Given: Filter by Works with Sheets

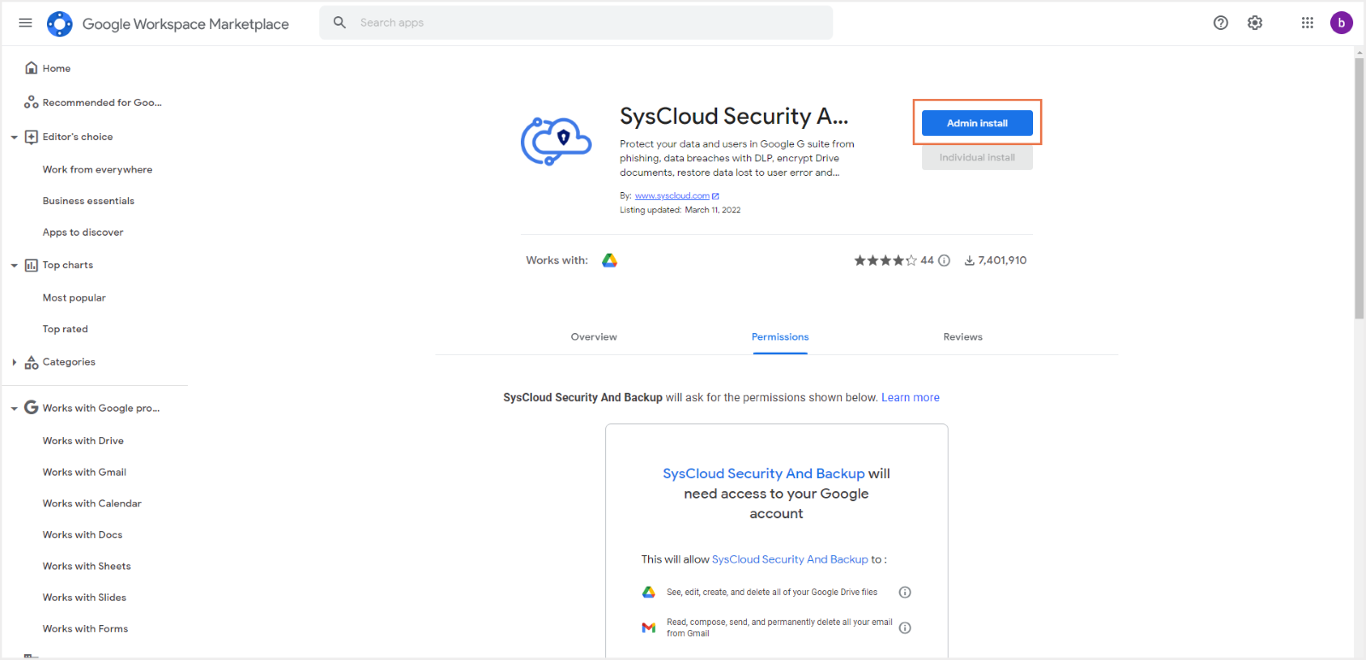Looking at the screenshot, I should 87,566.
